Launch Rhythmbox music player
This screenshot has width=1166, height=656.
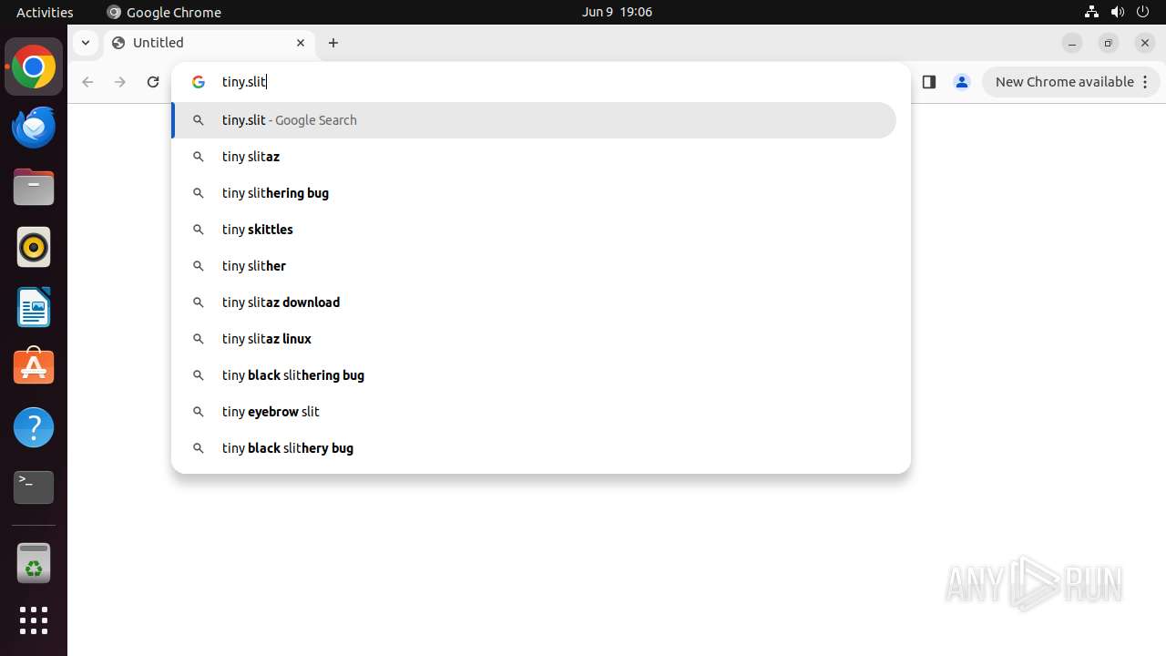pyautogui.click(x=34, y=247)
